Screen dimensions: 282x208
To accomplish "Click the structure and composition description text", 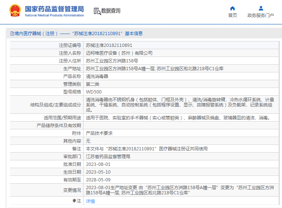I will pos(180,105).
